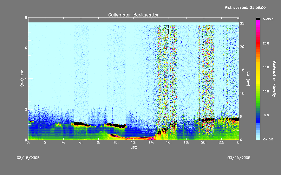Click the '<= 0.0' colorbar label
Image resolution: width=281 pixels, height=175 pixels.
(x=268, y=139)
